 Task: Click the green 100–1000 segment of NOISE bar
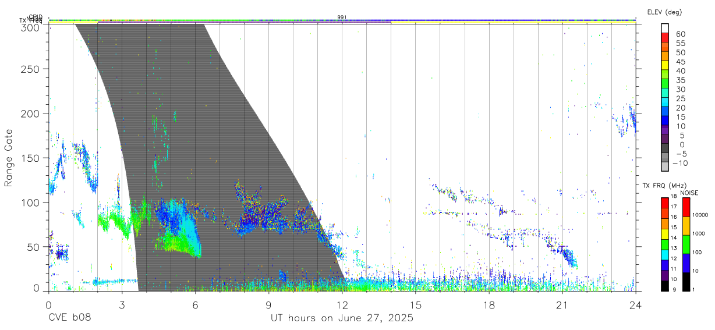pyautogui.click(x=686, y=244)
